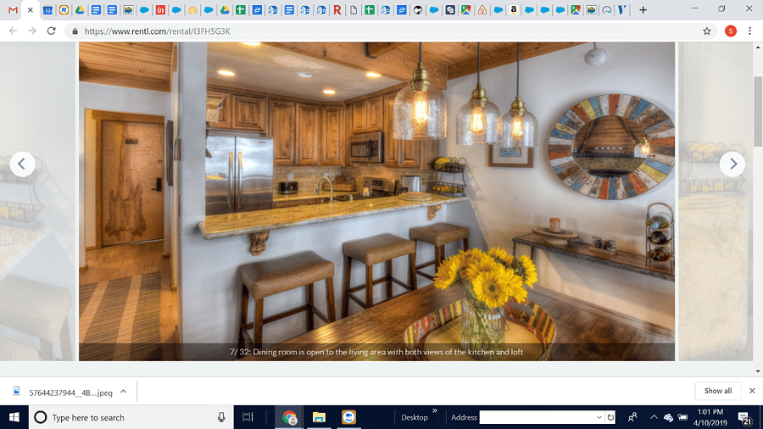Switch to the yellow house icon tab
Screen dimensions: 763x429
pos(192,9)
